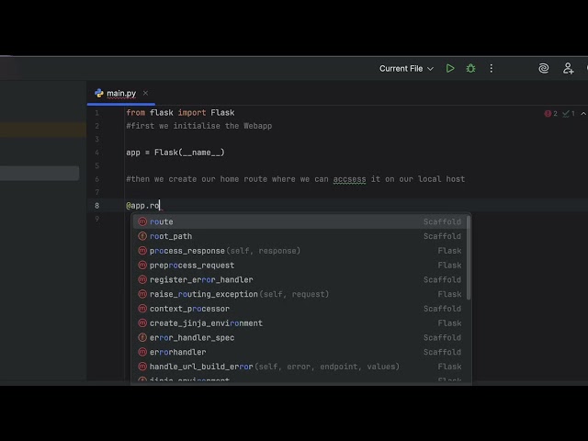Click line number 8 in the gutter
The height and width of the screenshot is (441, 588).
coord(97,206)
